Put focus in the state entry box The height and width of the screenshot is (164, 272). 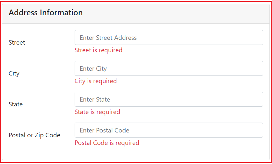[x=169, y=99]
